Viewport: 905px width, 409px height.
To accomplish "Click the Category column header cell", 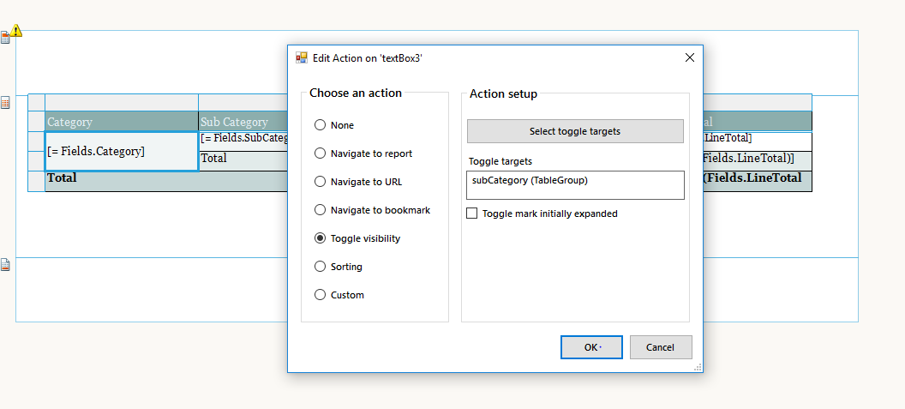I will [x=122, y=122].
